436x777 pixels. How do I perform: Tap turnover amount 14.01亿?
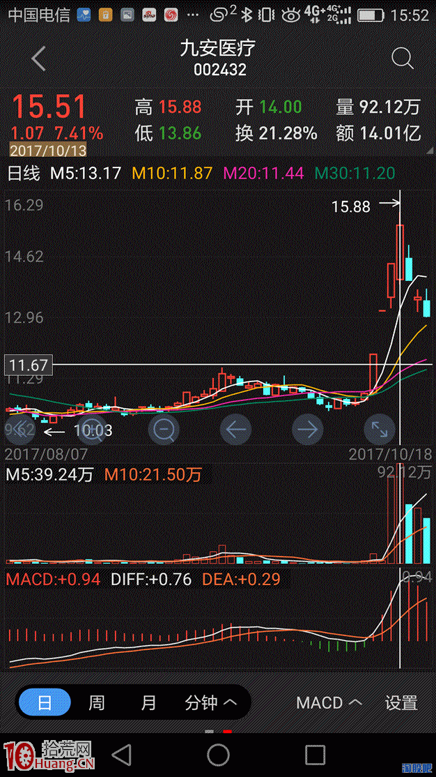tap(389, 133)
